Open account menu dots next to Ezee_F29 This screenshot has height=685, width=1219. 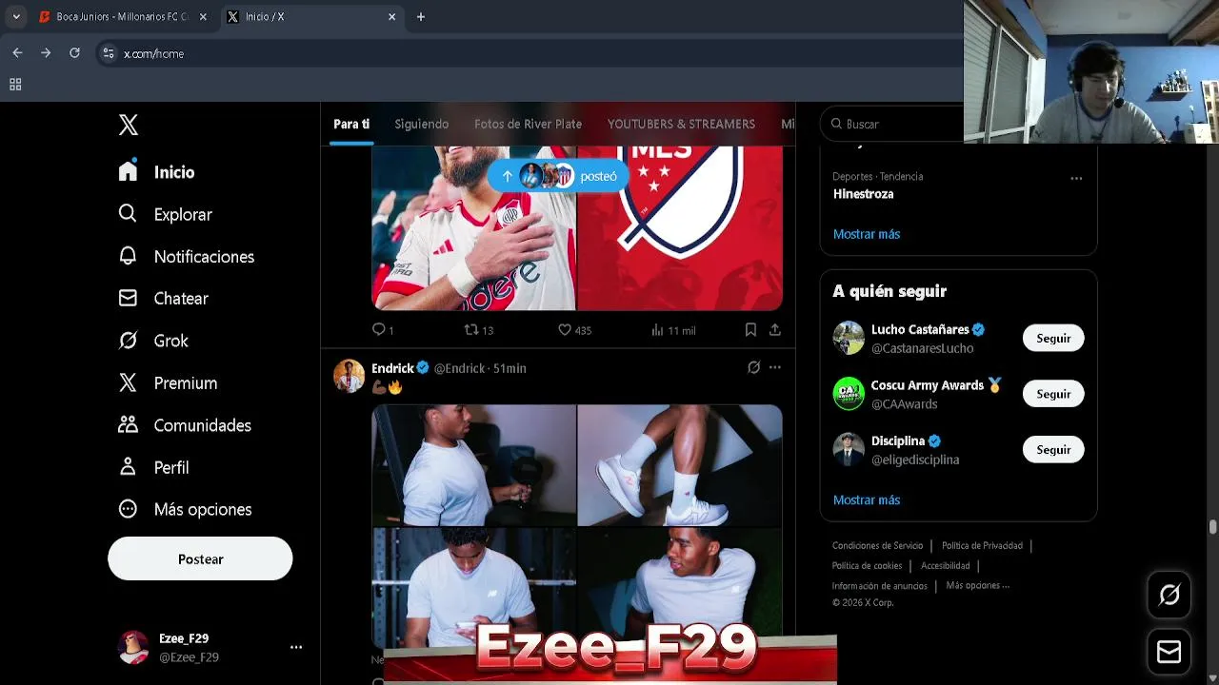click(296, 647)
